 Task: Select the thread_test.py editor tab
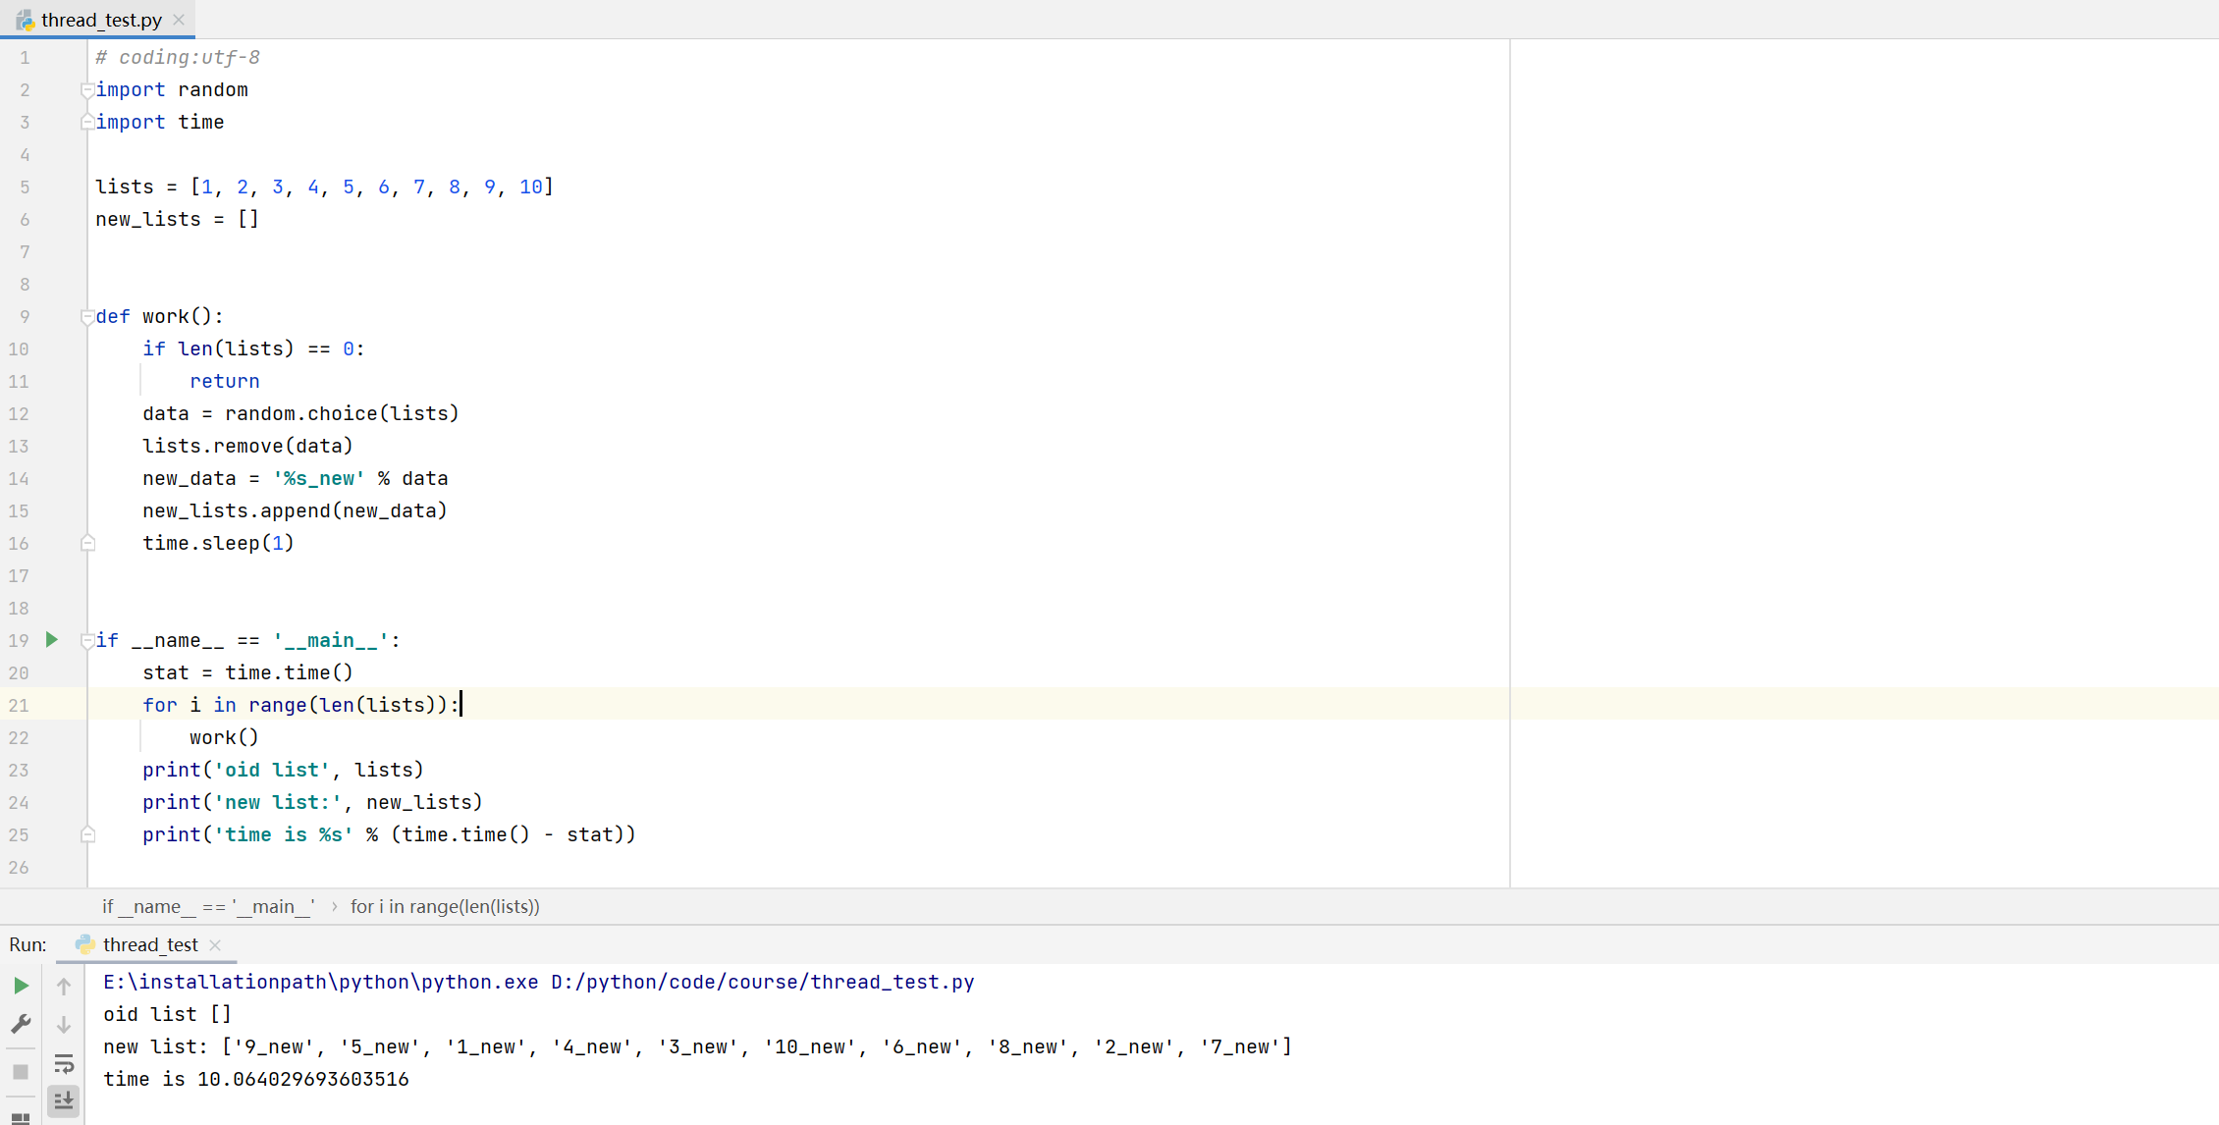coord(98,20)
